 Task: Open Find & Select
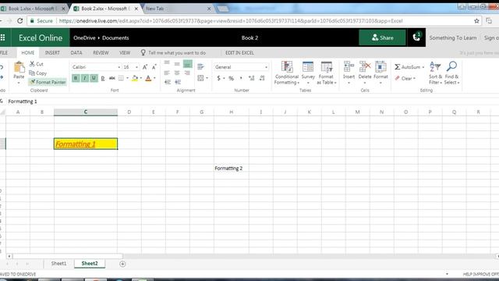(451, 73)
